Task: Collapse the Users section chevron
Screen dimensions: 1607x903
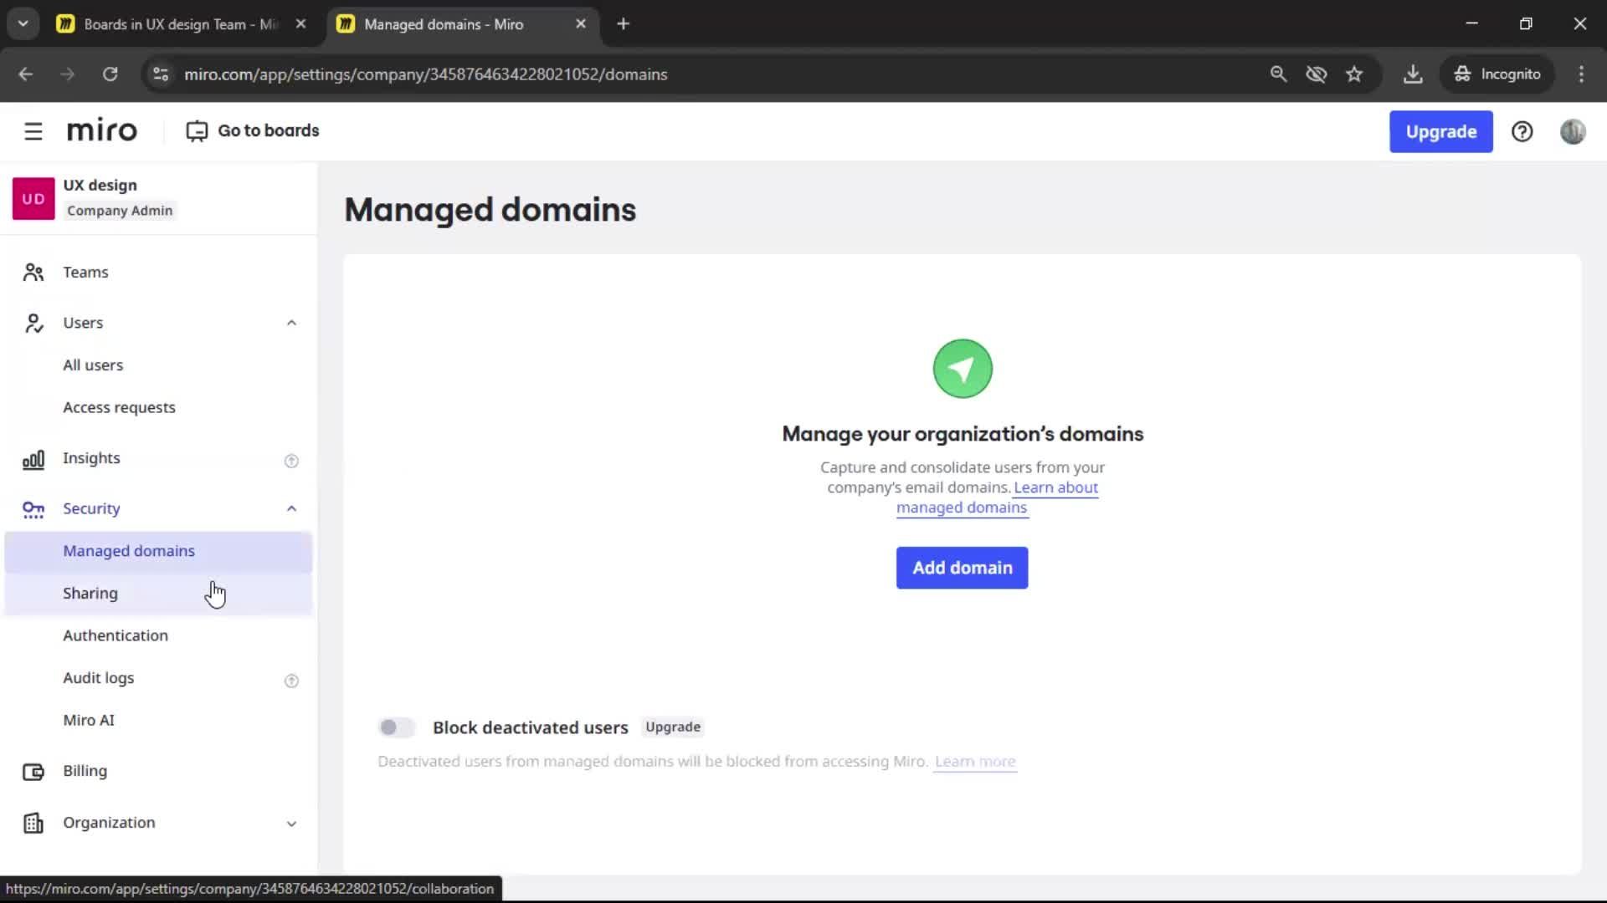Action: click(291, 323)
